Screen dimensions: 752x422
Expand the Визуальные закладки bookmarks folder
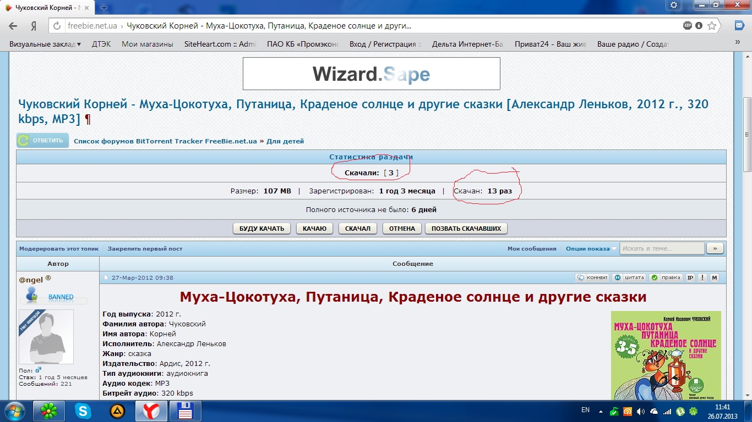tap(45, 44)
